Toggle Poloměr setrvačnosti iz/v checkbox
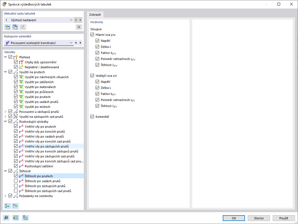Image resolution: width=298 pixels, height=224 pixels. tap(97, 100)
